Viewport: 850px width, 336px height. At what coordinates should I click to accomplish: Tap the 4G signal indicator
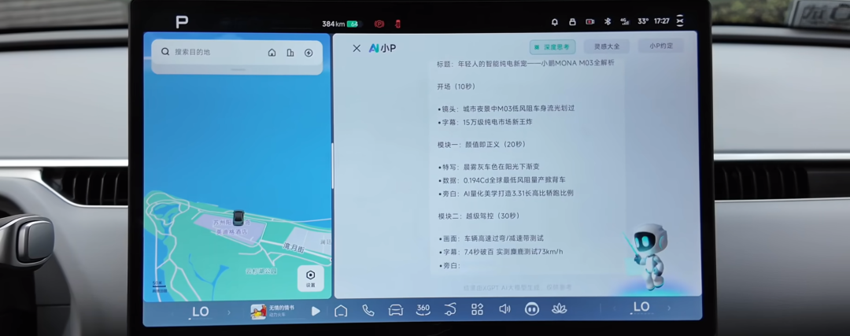pos(624,22)
